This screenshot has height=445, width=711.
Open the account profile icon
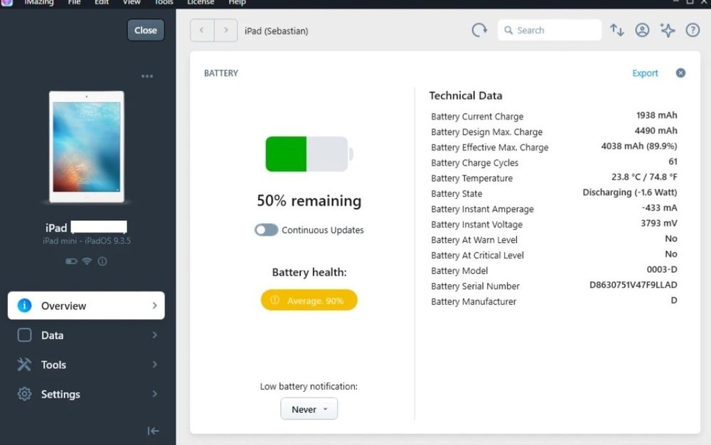pos(642,31)
